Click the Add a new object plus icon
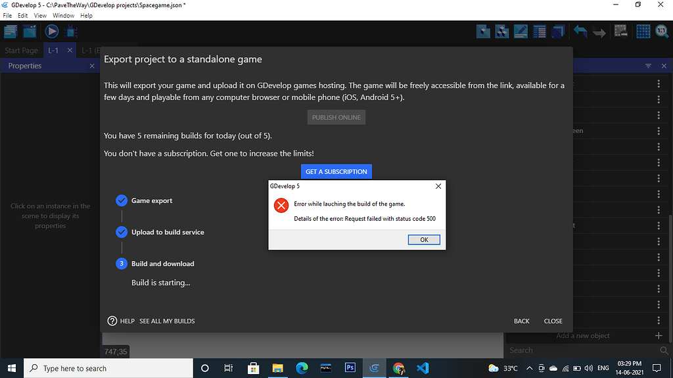 click(659, 335)
